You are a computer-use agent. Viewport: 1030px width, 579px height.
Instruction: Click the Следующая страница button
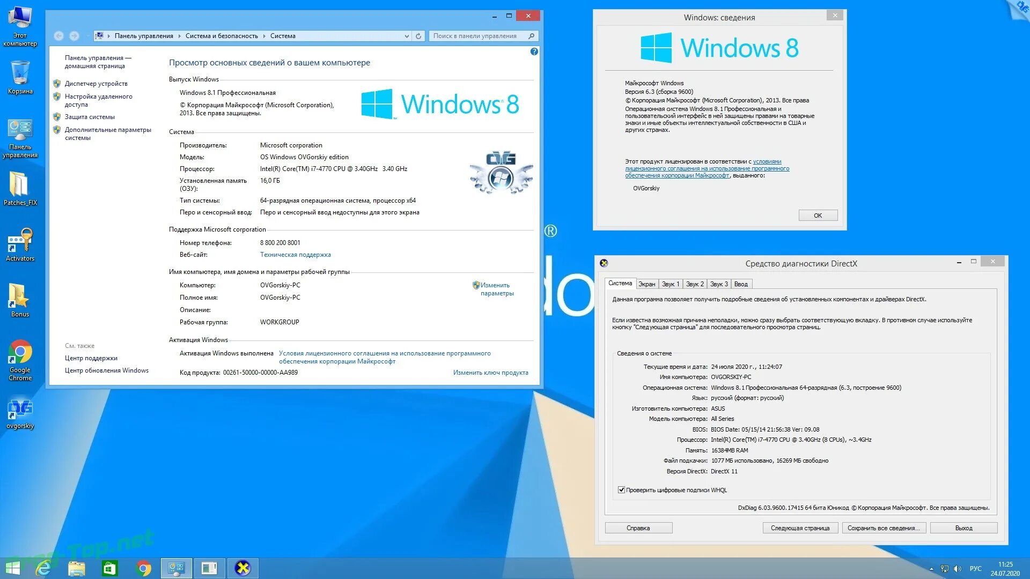click(x=800, y=528)
